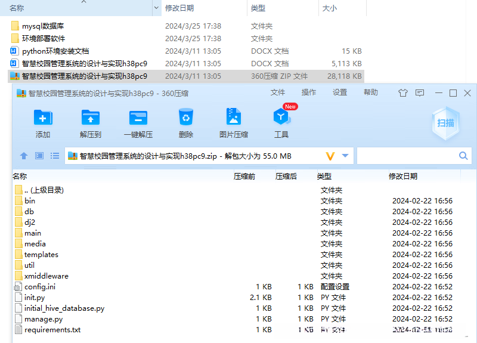Select the python环境安装文档 DOCX icon
Viewport: 477px width, 343px height.
(x=14, y=51)
